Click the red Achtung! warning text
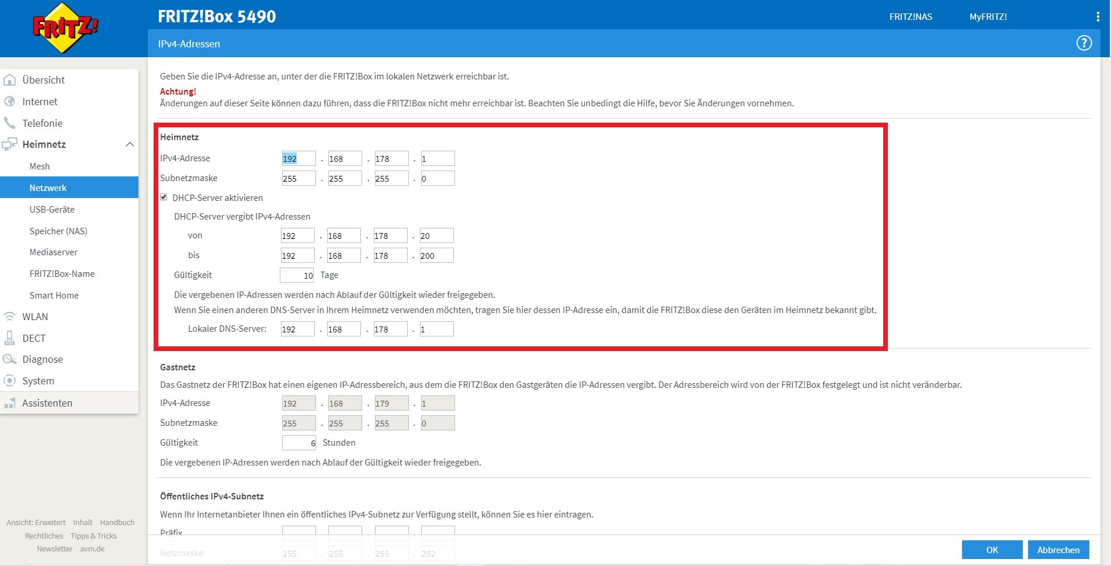This screenshot has width=1111, height=566. click(178, 92)
